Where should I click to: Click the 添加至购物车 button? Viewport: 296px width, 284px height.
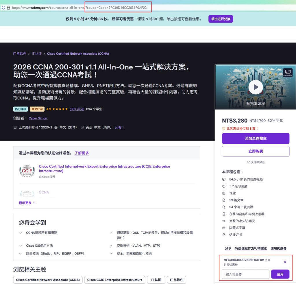pyautogui.click(x=256, y=139)
